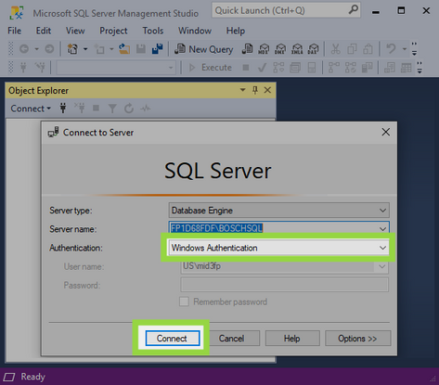
Task: Click the Connect plug icon in SQL toolbar
Action: click(23, 68)
